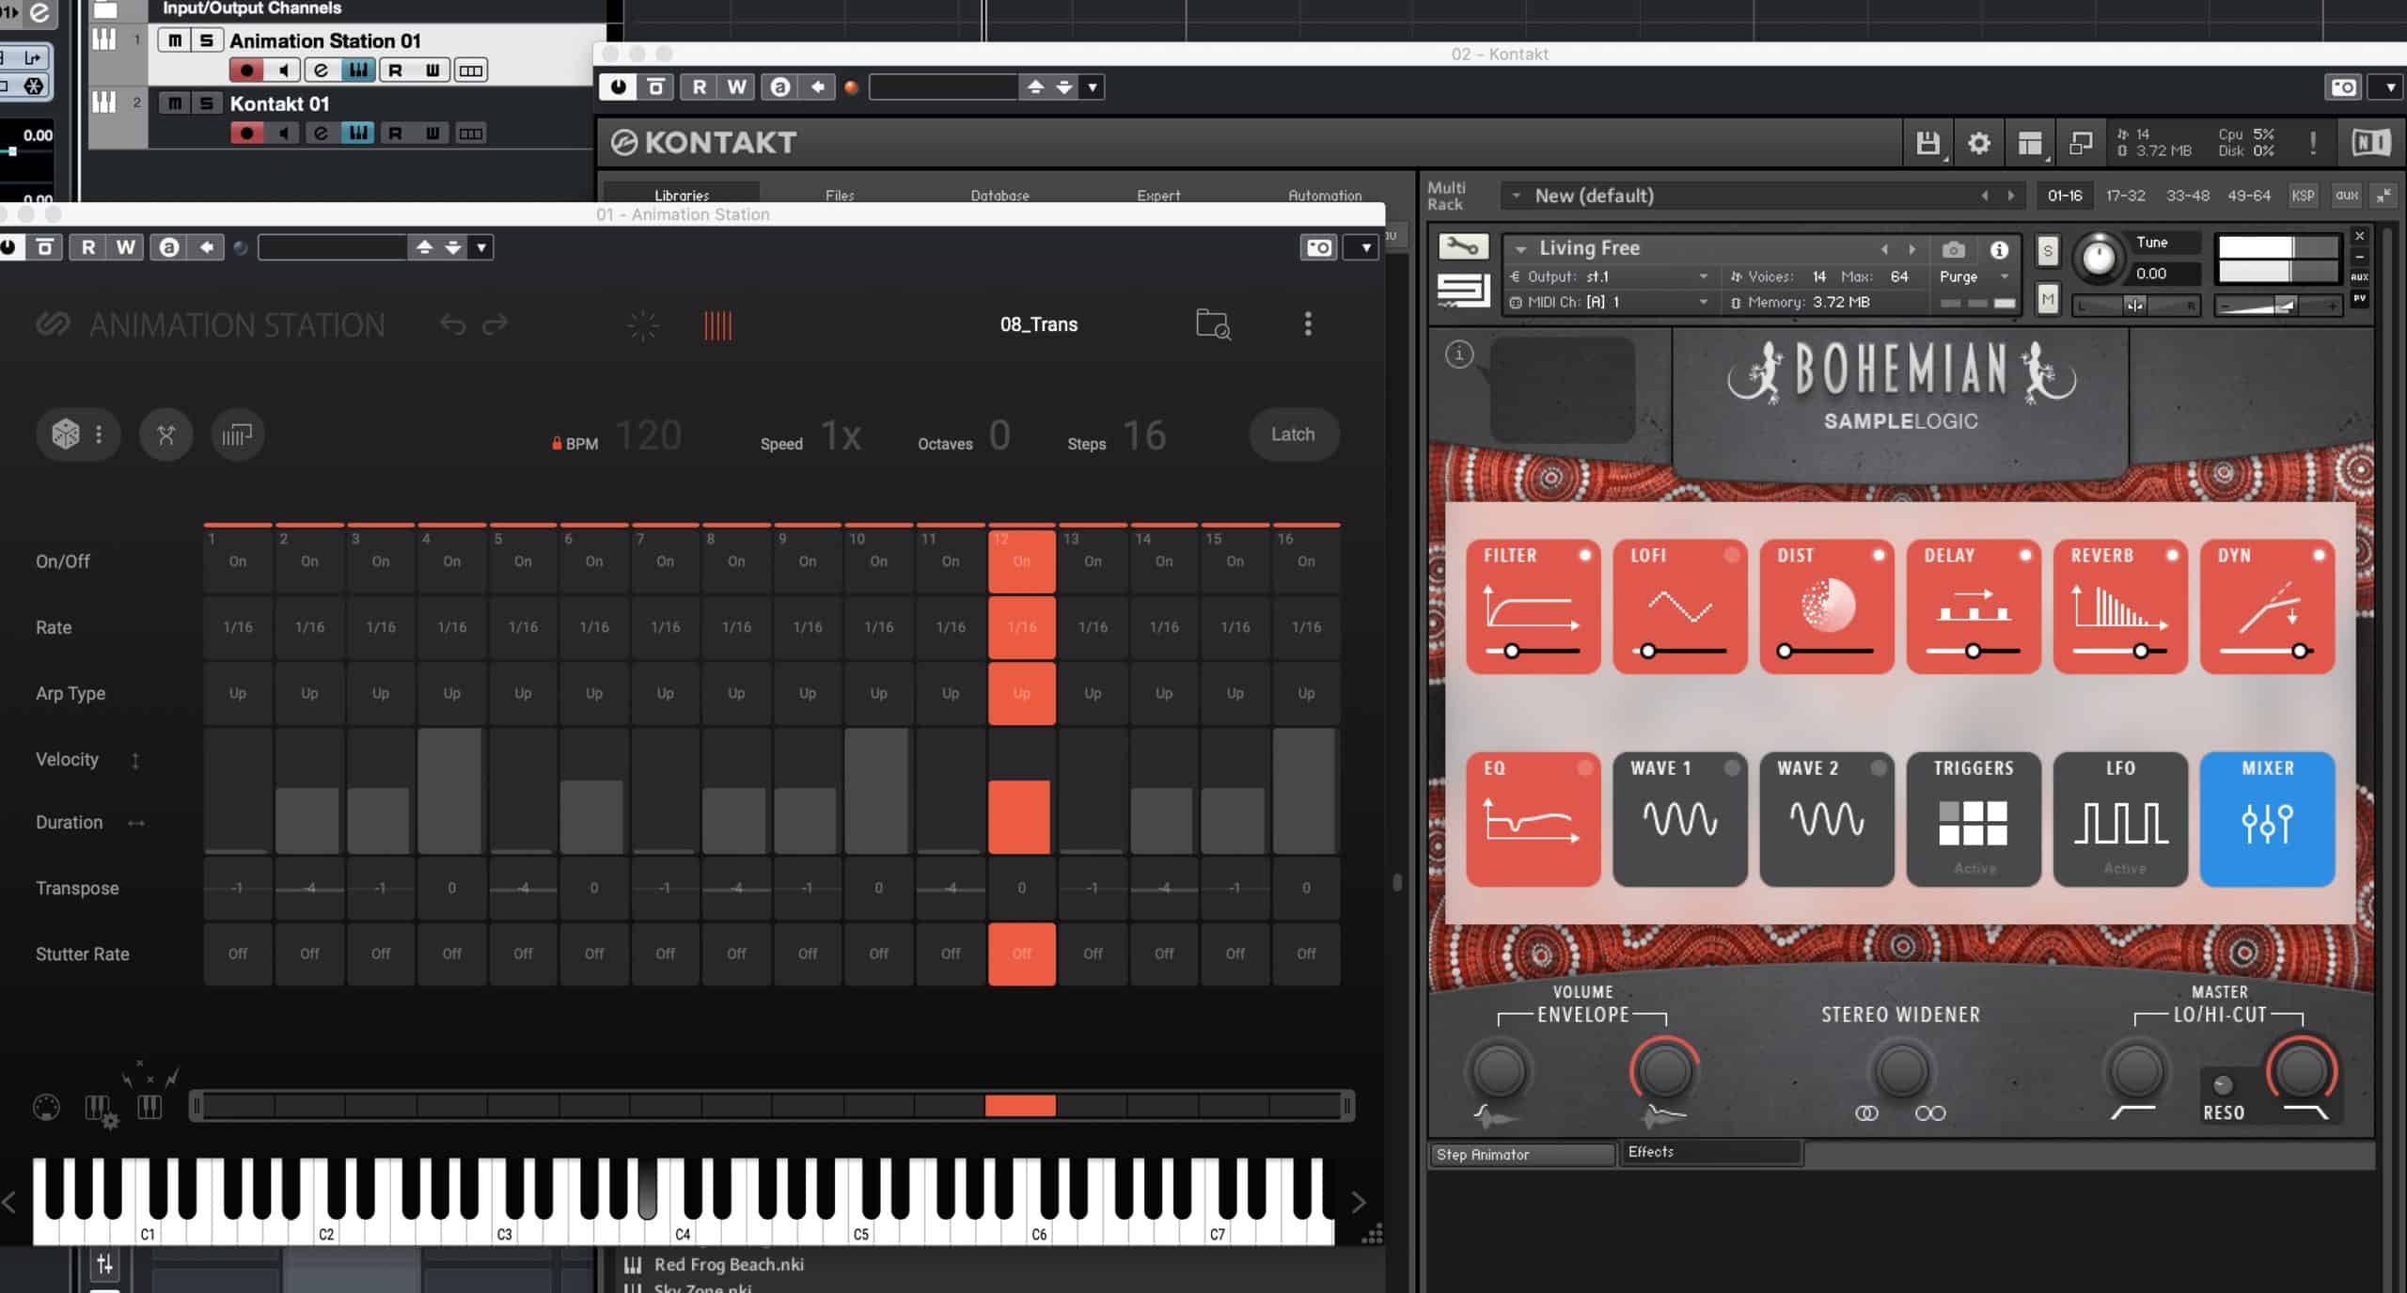The image size is (2407, 1293).
Task: Open the preset browser folder icon
Action: [1213, 324]
